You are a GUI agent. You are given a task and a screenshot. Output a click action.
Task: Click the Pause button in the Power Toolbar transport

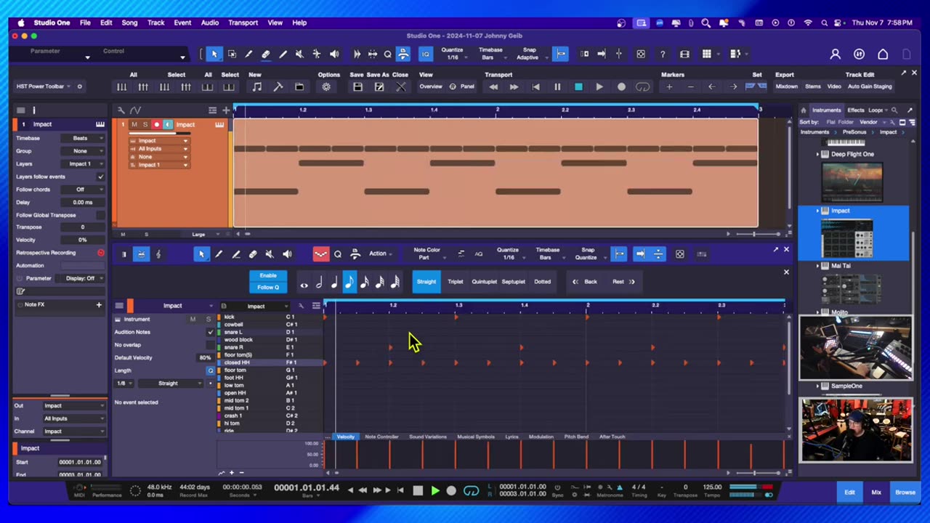point(557,86)
